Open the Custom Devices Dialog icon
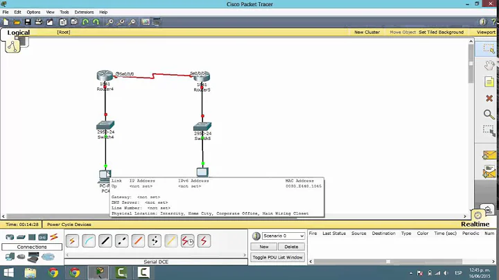The image size is (499, 280). [x=157, y=22]
